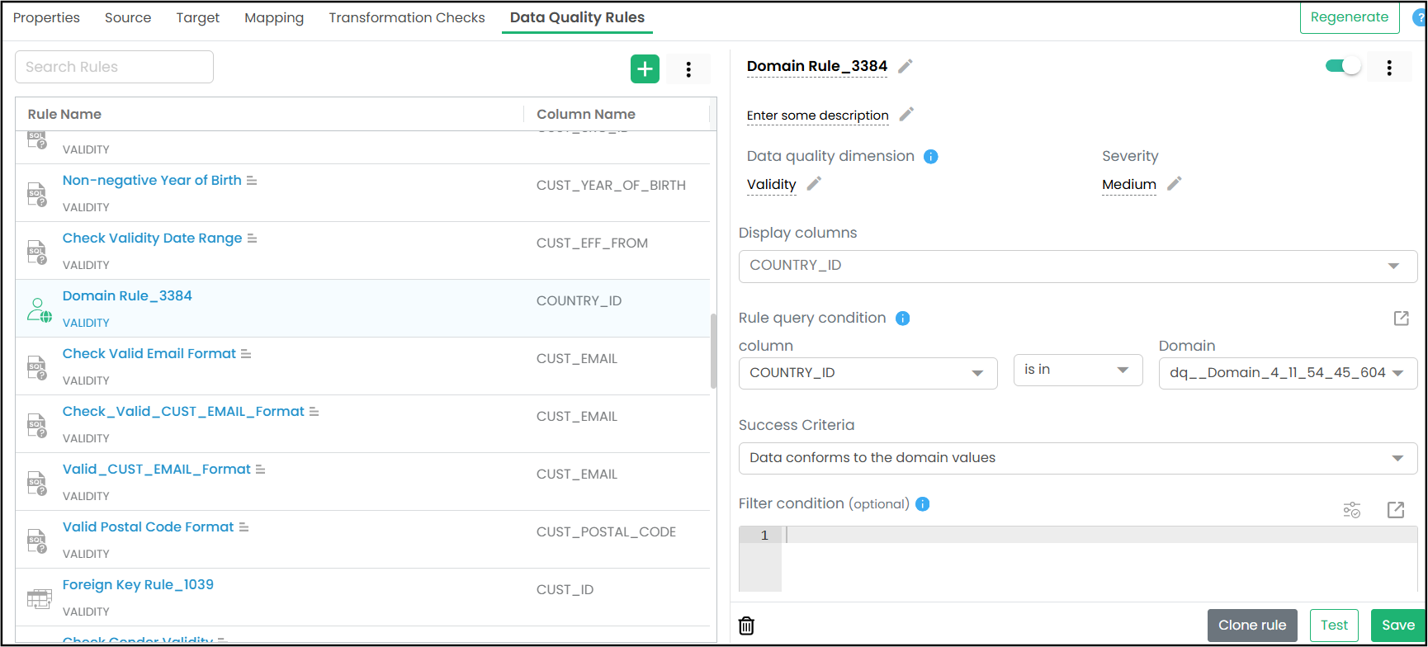Open the Domain dropdown
The height and width of the screenshot is (647, 1428).
[1288, 373]
